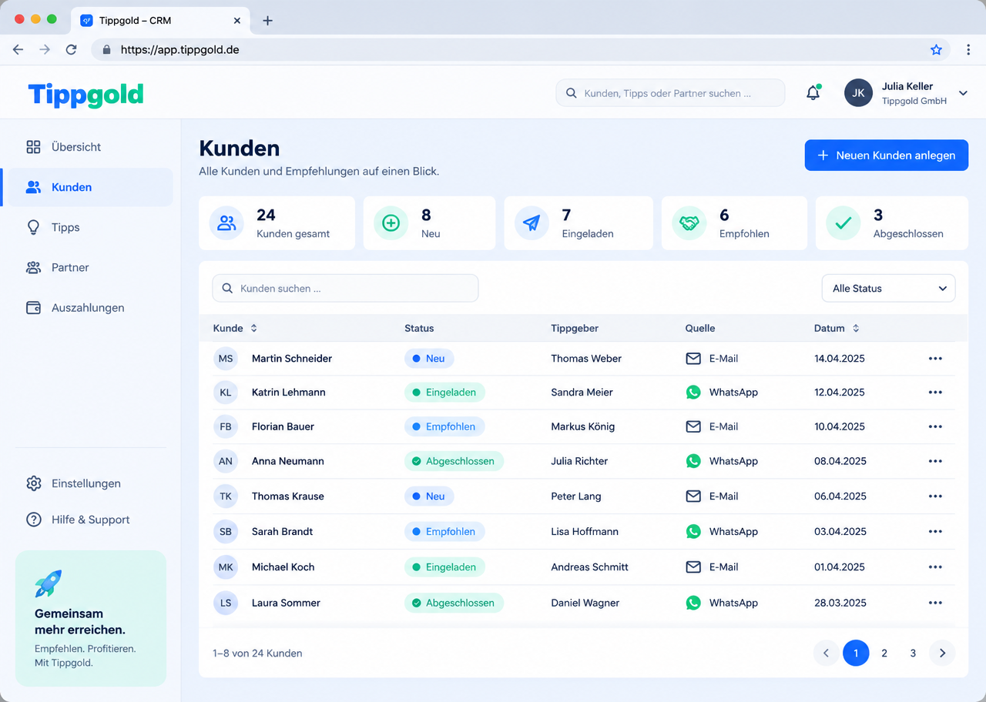The image size is (986, 702).
Task: Click the Kunden suchen field
Action: tap(345, 289)
